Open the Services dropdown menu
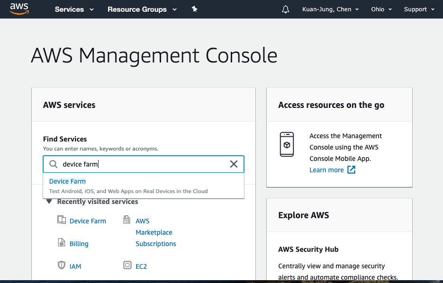Viewport: 443px width, 283px height. tap(74, 9)
